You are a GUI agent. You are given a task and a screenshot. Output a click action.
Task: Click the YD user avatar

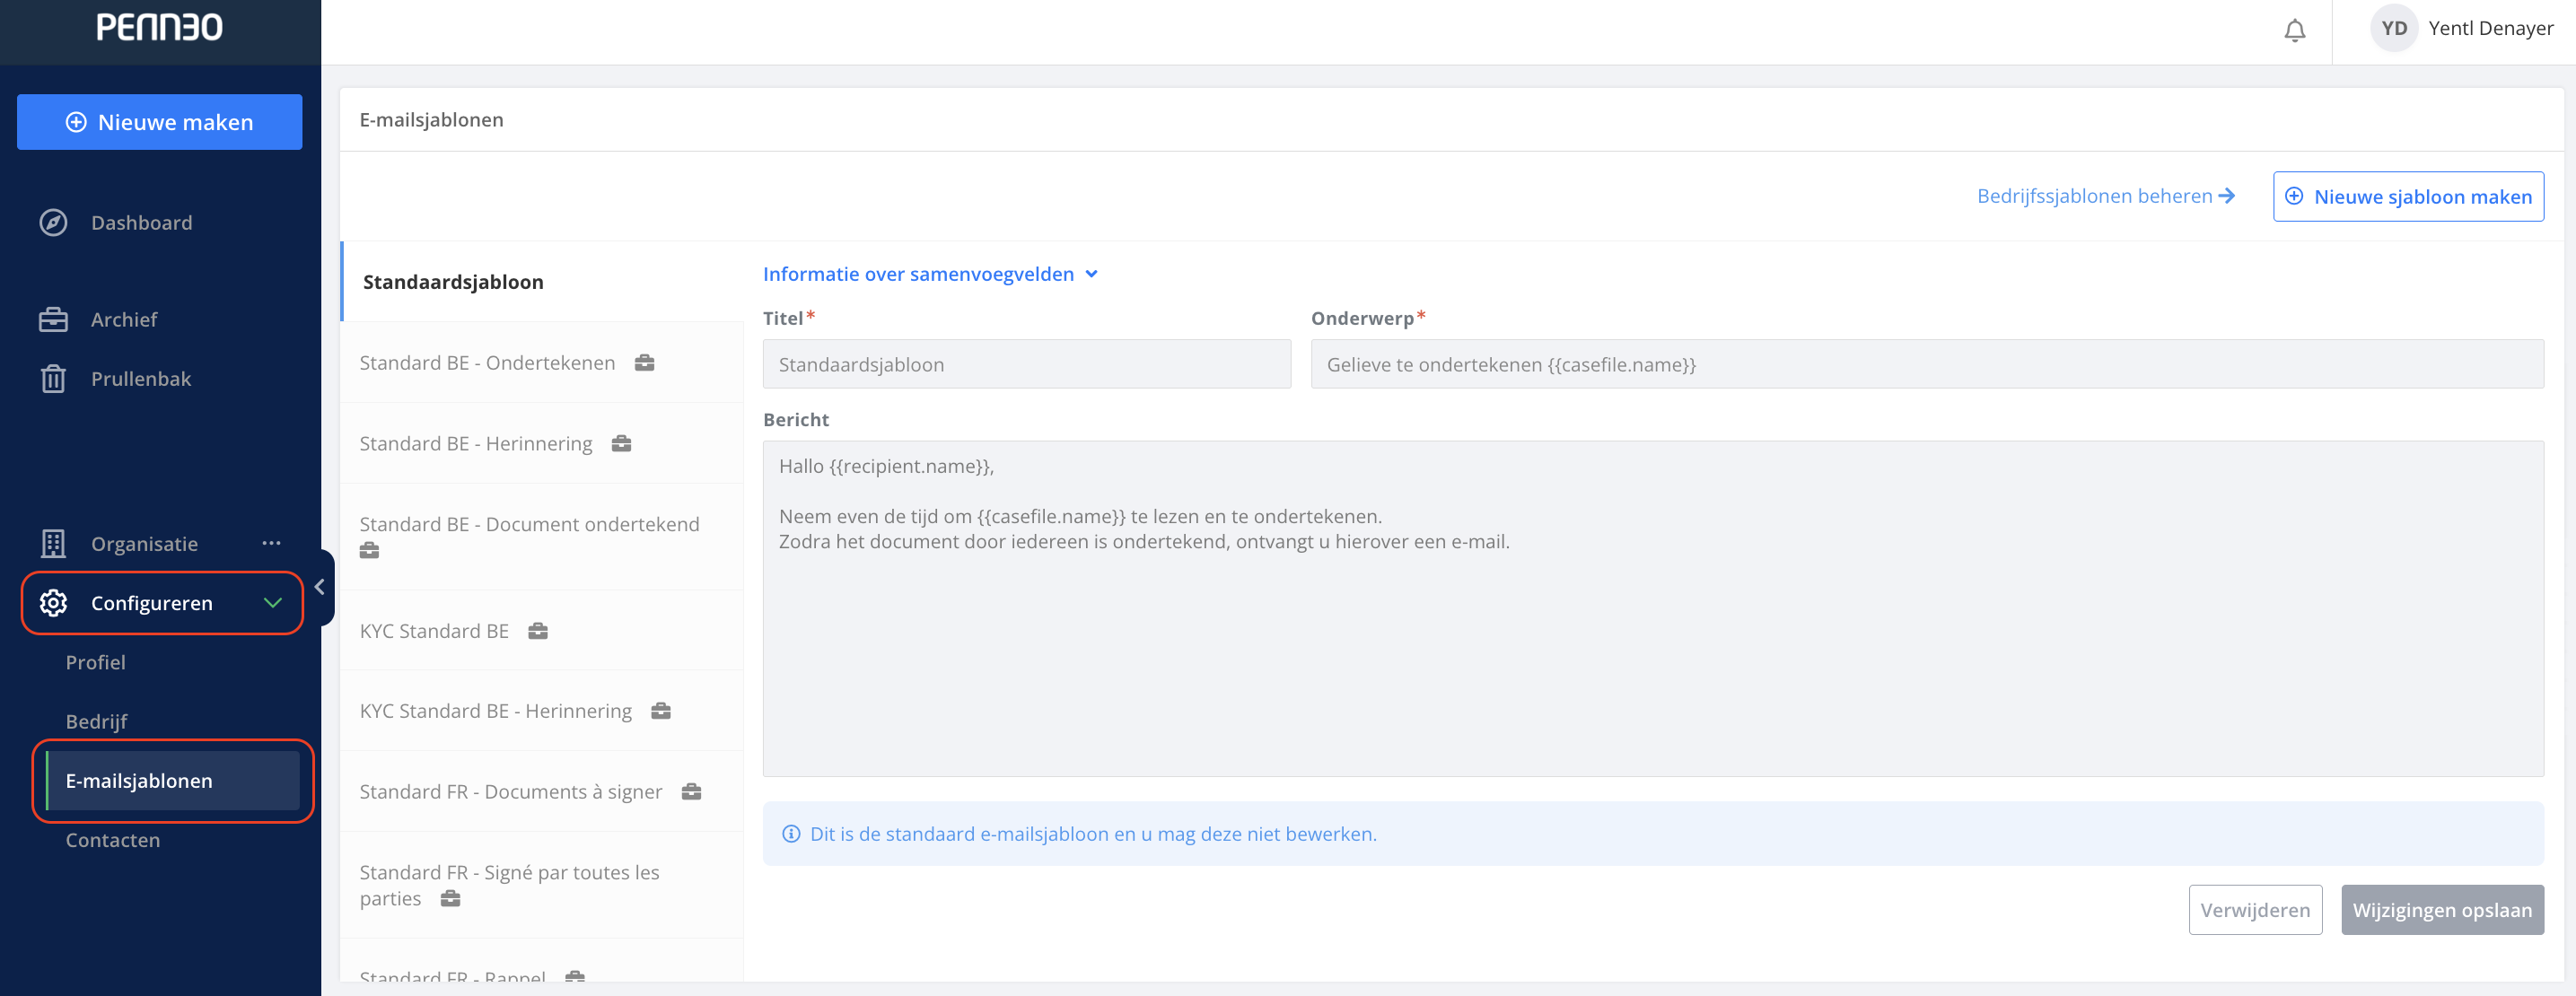coord(2393,28)
